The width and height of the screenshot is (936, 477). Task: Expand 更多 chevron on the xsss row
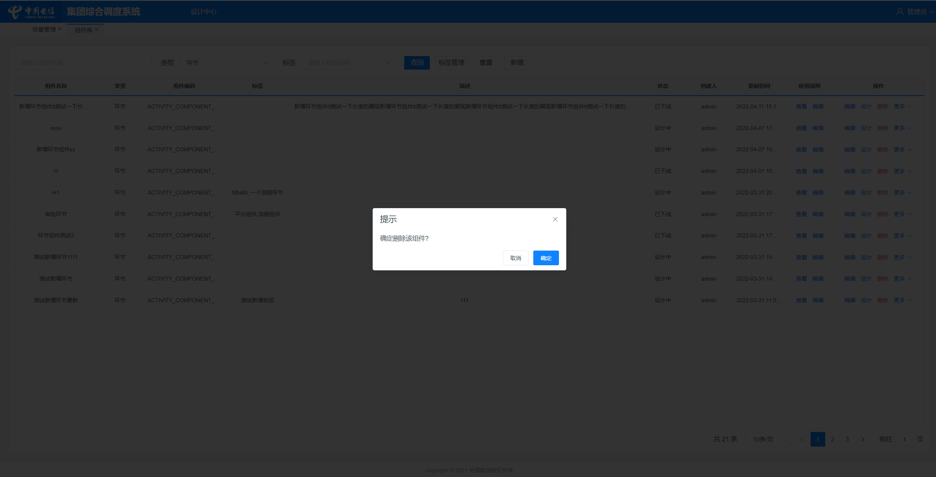tap(910, 128)
